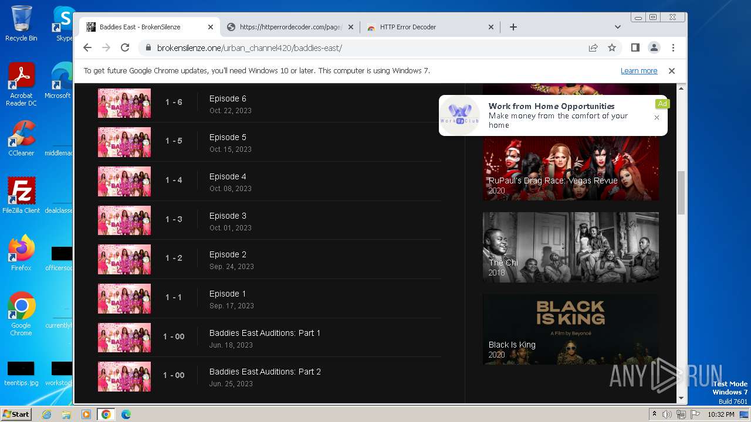Select the Firefox desktop icon
Viewport: 751px width, 422px height.
(x=21, y=253)
